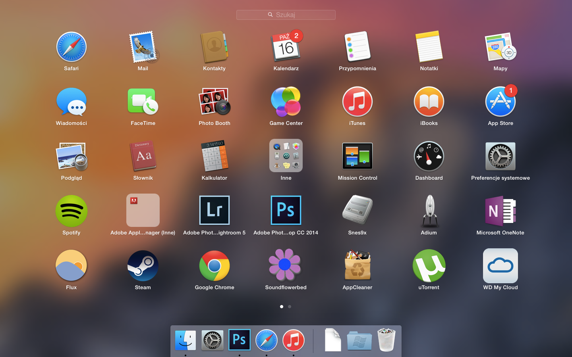Open Game Center
The width and height of the screenshot is (572, 357).
(286, 102)
